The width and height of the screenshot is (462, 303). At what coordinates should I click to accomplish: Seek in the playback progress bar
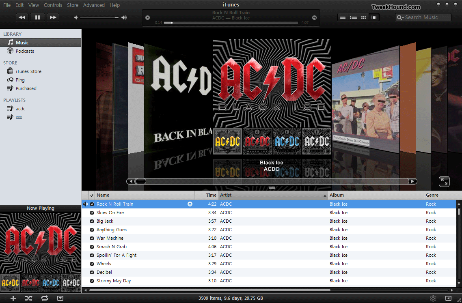coord(231,23)
